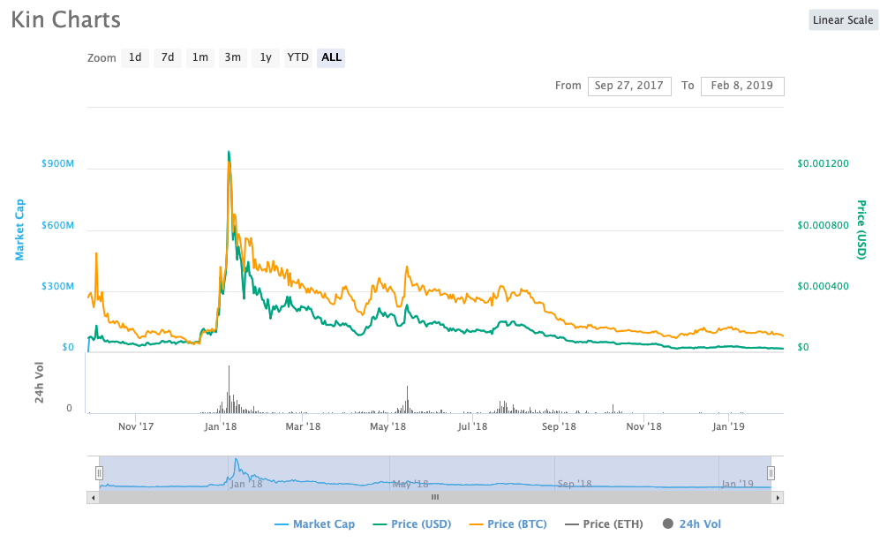Click the navigator scrollbar thumb grip
This screenshot has width=880, height=550.
(x=435, y=497)
